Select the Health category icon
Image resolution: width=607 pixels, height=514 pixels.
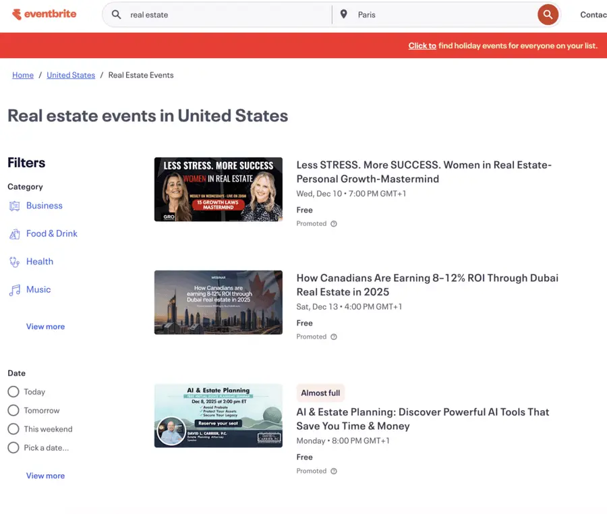point(15,262)
